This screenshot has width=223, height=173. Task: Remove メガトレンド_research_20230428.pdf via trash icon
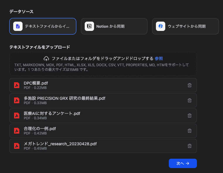point(190,146)
